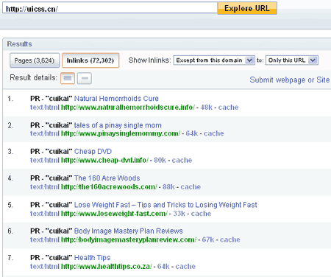Click 80k size of Cheap DVD result
Viewport: 331px width, 277px height.
160,160
